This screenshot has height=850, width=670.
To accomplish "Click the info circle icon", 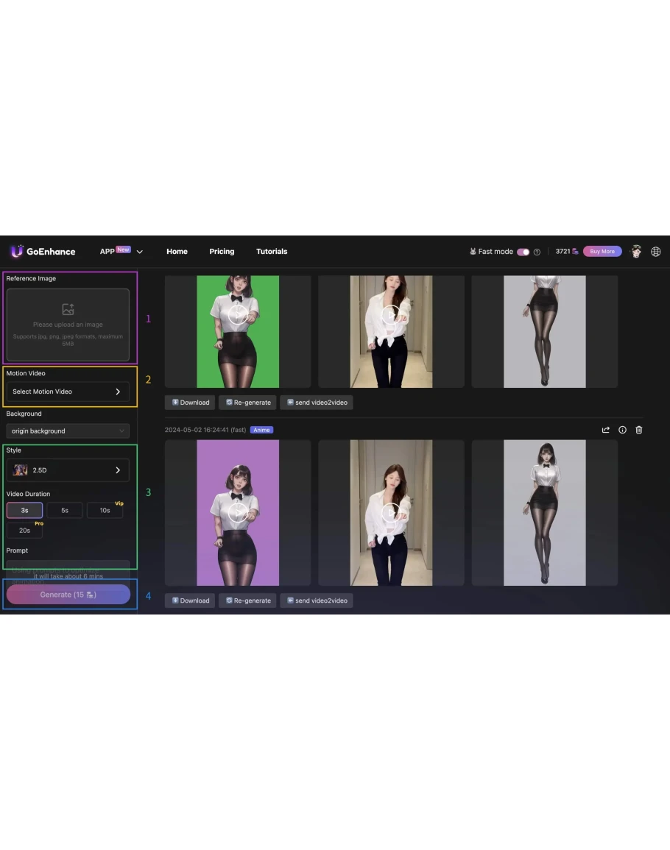I will [x=622, y=430].
